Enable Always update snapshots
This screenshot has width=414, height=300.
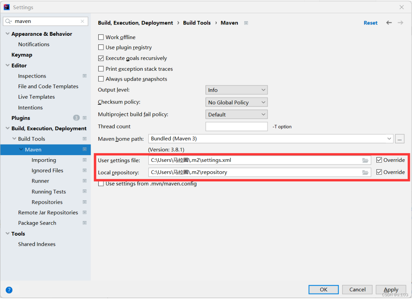click(x=101, y=79)
